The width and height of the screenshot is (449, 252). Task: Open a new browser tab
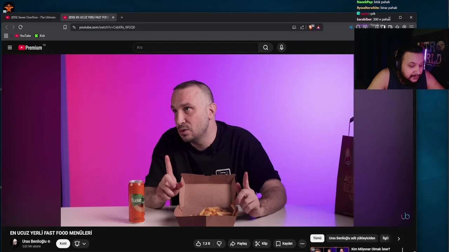(x=122, y=17)
